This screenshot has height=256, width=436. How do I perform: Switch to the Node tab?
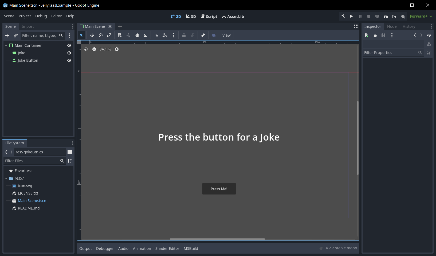point(392,26)
